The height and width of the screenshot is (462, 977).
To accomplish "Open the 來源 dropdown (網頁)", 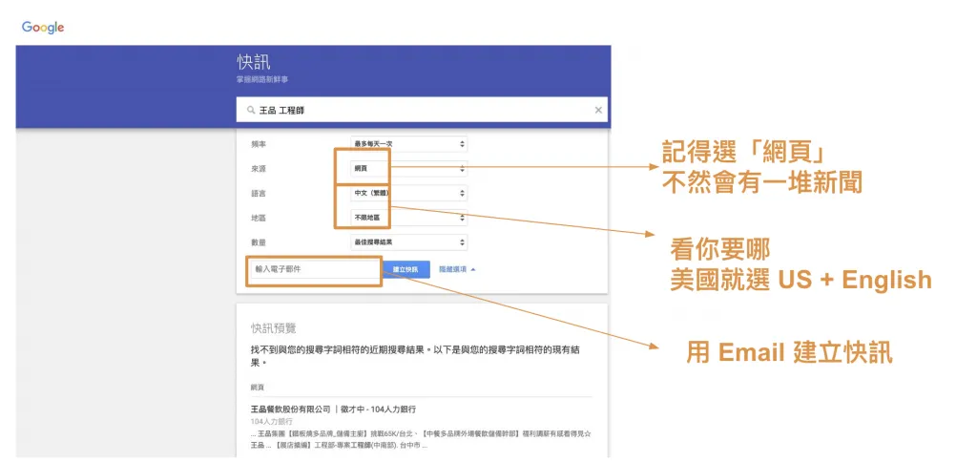I will coord(408,168).
